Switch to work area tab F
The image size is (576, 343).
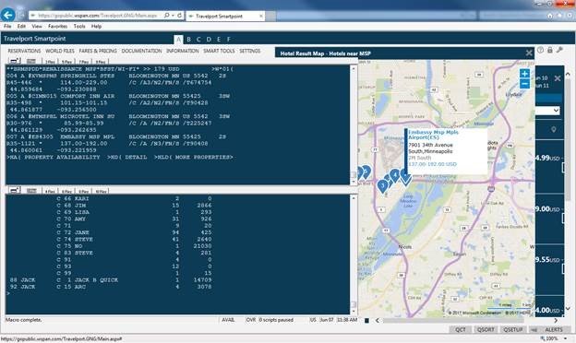(x=229, y=40)
